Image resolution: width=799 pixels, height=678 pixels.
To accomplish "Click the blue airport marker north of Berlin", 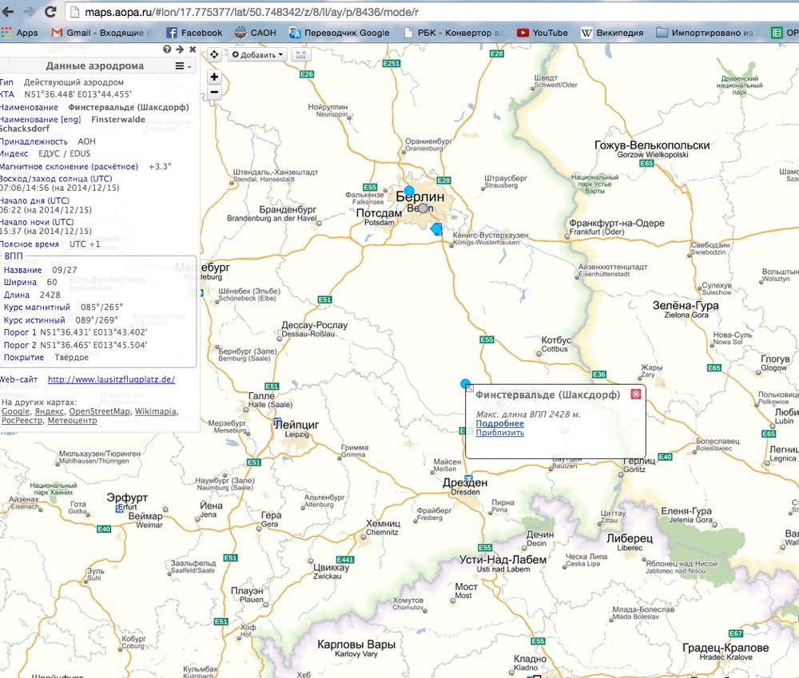I will click(x=409, y=191).
